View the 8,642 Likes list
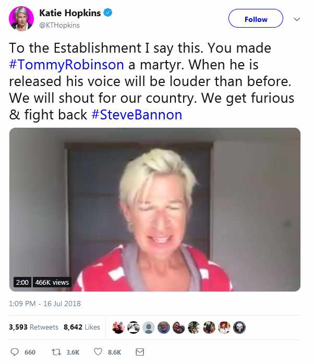The height and width of the screenshot is (364, 314). coord(82,327)
